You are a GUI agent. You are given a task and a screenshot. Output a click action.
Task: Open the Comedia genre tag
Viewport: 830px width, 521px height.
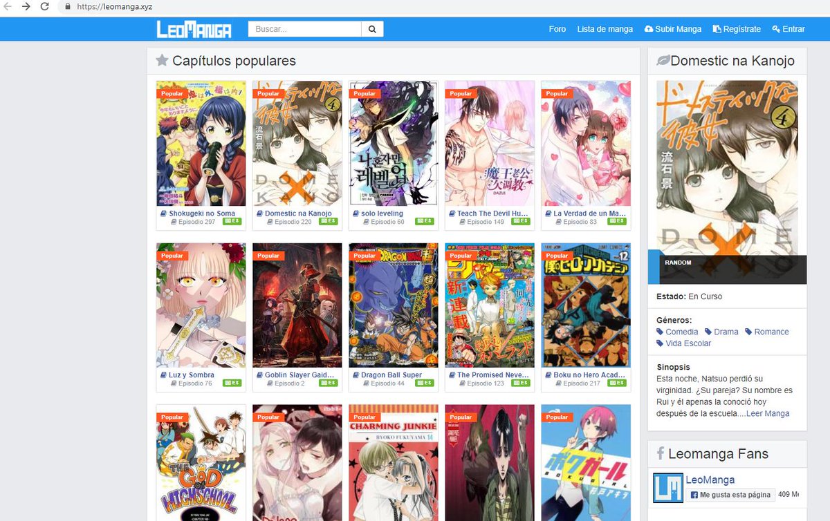point(677,332)
